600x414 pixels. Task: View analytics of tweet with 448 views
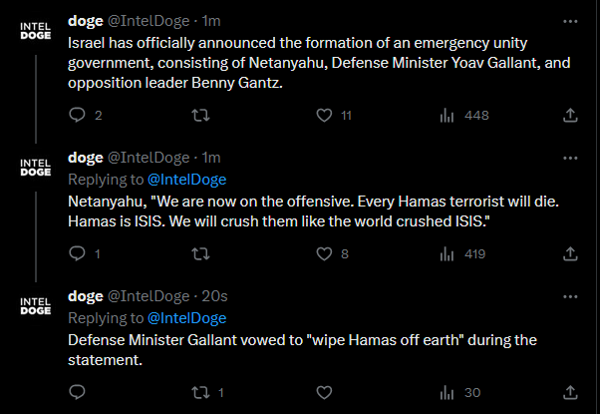446,116
